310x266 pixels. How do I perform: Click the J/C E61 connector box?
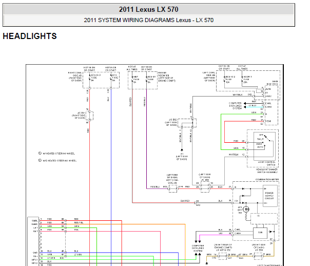tap(89, 116)
